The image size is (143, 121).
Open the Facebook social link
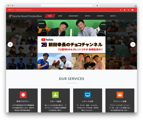click(121, 10)
